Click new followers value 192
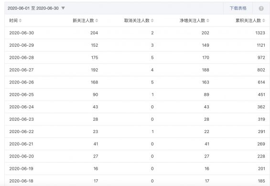The width and height of the screenshot is (270, 186). [95, 70]
